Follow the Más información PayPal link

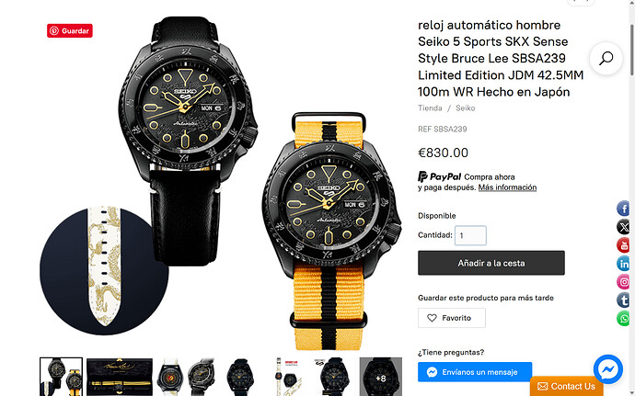point(507,187)
